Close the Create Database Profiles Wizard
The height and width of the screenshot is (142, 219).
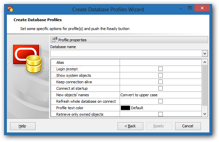coord(202,8)
